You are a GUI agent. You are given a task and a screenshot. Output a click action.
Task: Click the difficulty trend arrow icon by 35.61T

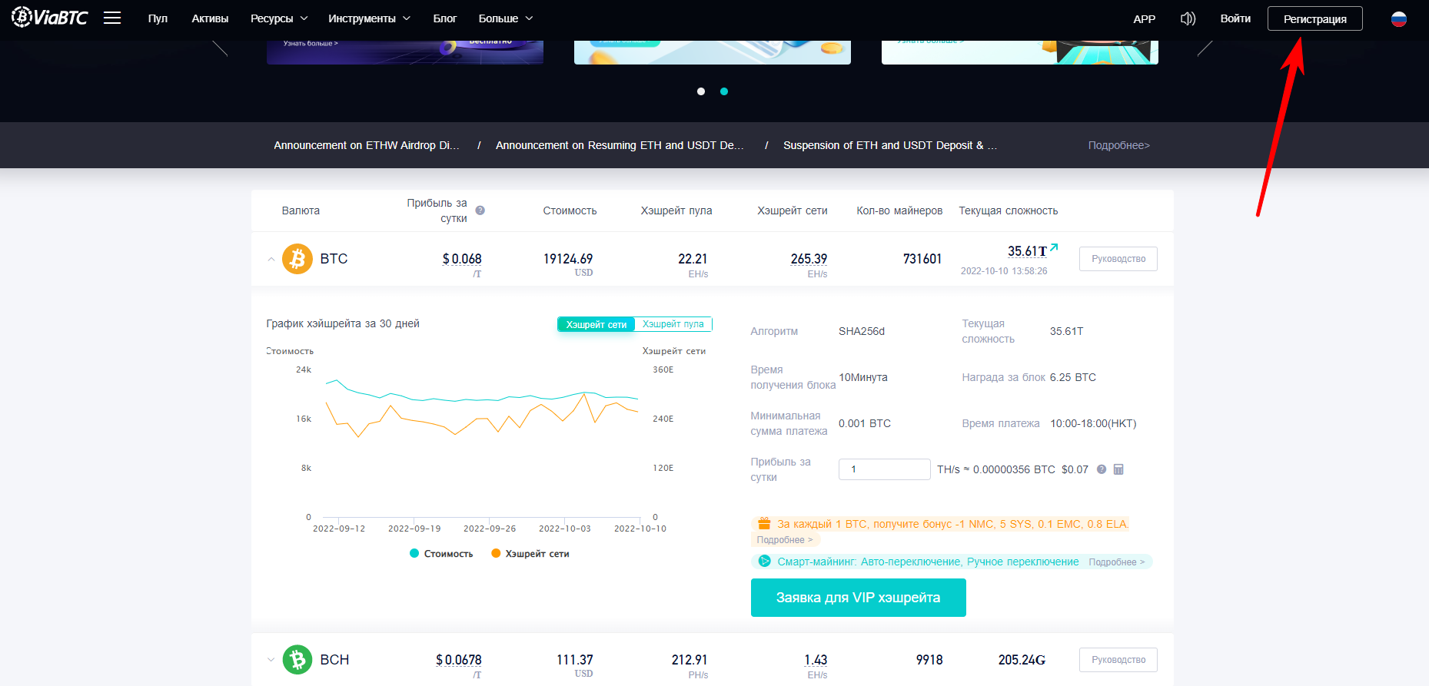pos(1054,247)
